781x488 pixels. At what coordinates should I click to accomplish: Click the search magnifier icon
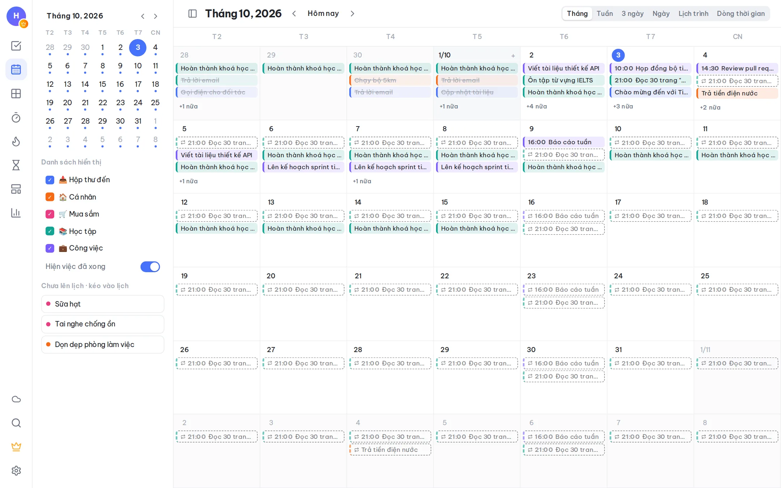pos(16,423)
